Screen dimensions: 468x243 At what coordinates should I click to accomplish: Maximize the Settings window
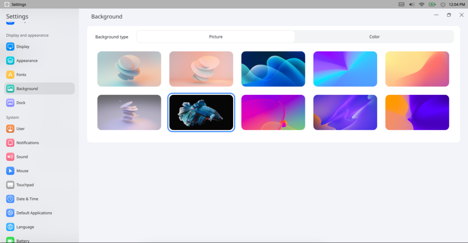pos(448,15)
